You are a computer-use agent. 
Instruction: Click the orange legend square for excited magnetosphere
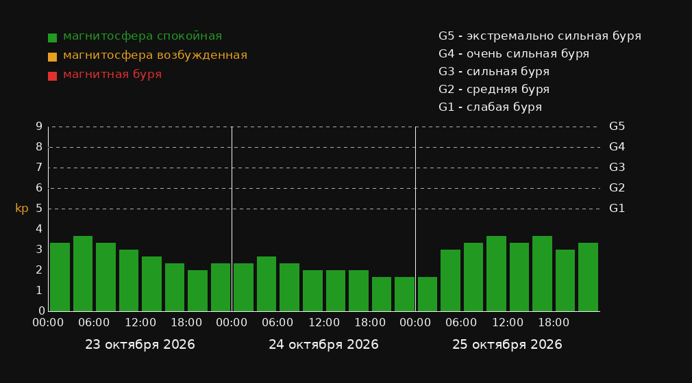(x=52, y=57)
